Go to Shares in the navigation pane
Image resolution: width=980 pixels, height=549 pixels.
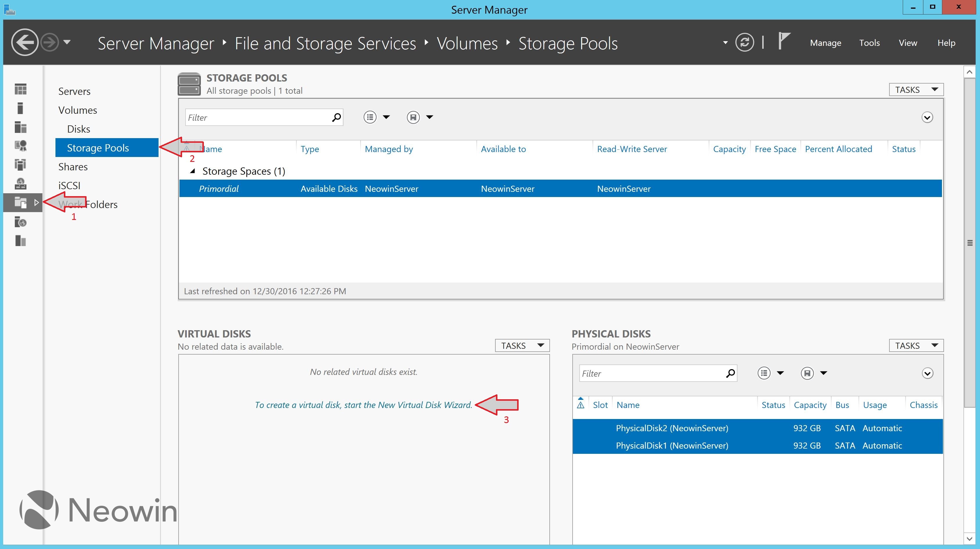73,167
